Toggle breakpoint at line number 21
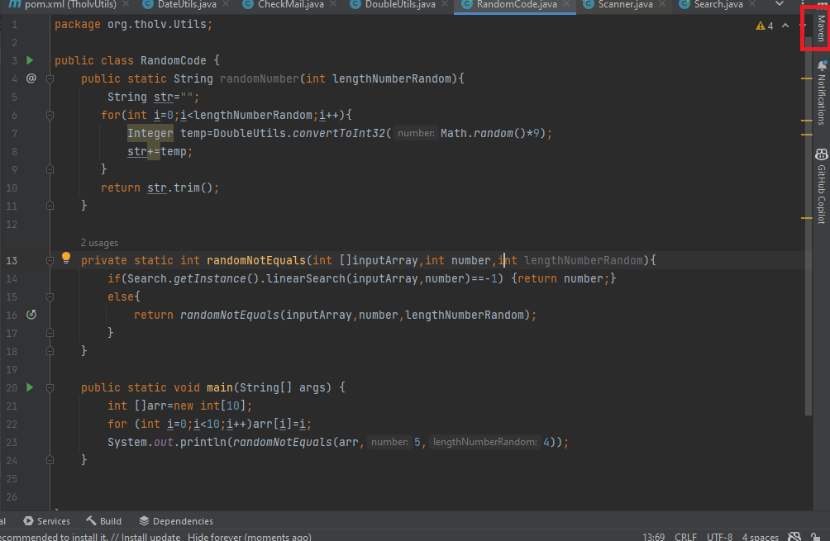Image resolution: width=830 pixels, height=541 pixels. [12, 406]
